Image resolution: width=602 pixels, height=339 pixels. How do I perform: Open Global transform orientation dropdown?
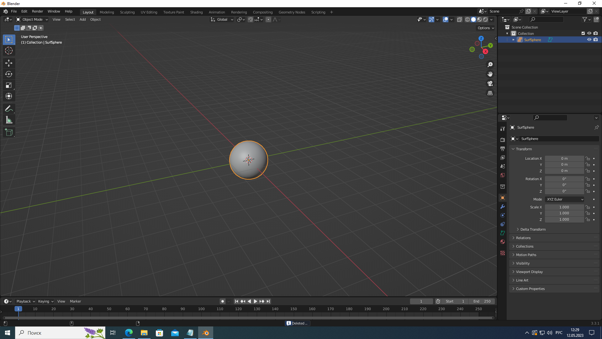222,19
